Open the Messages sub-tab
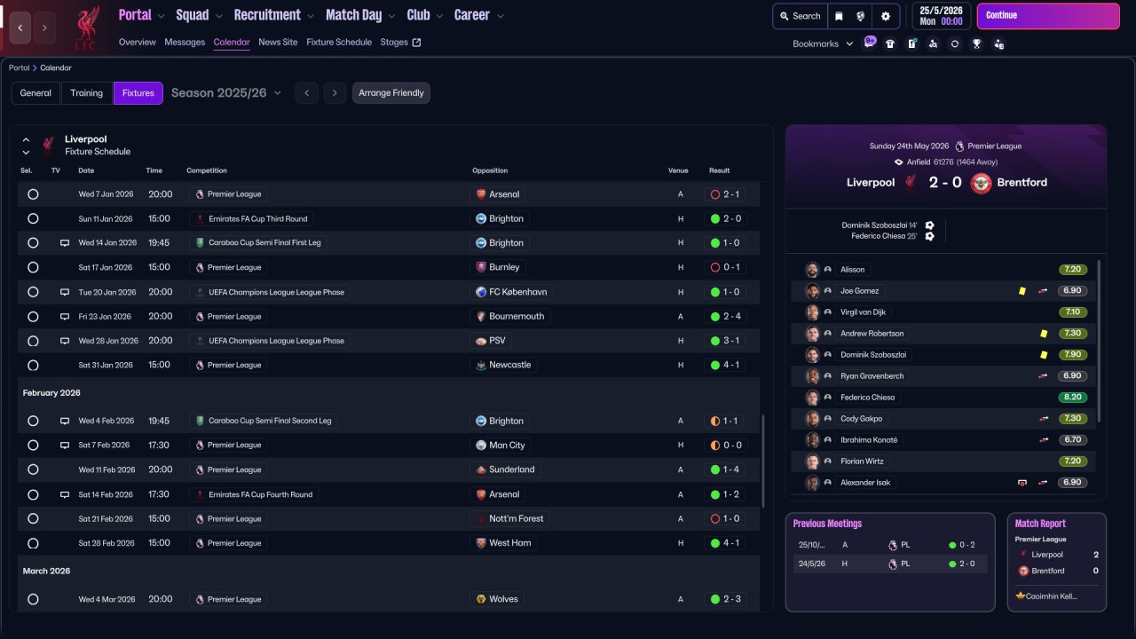Viewport: 1136px width, 639px height. [185, 42]
